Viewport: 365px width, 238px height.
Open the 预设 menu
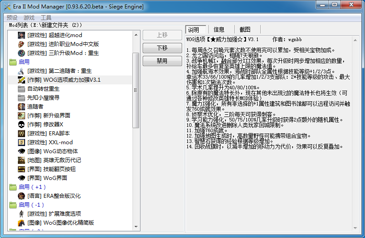point(12,17)
